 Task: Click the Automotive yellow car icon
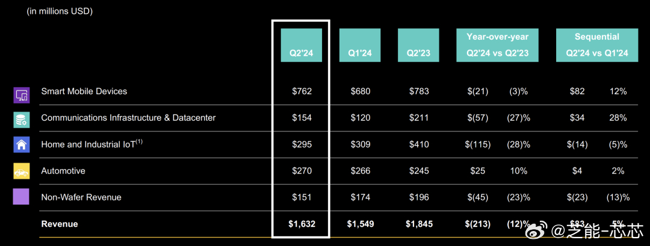click(21, 171)
